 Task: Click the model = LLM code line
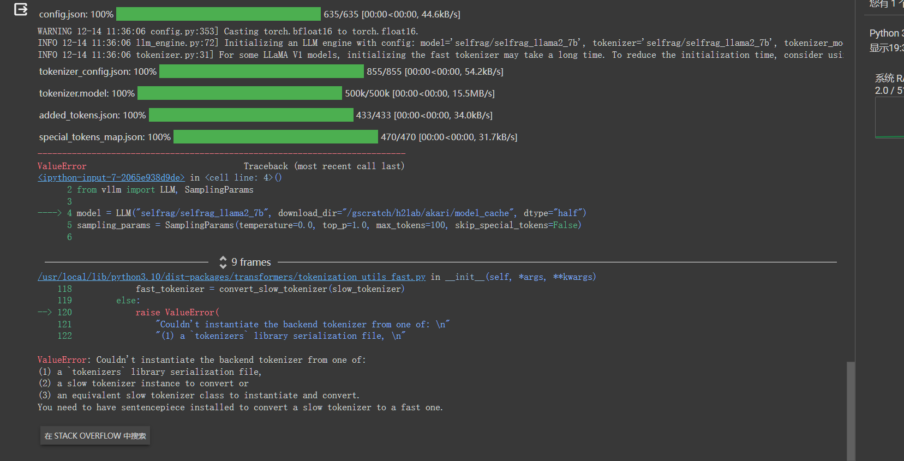331,213
